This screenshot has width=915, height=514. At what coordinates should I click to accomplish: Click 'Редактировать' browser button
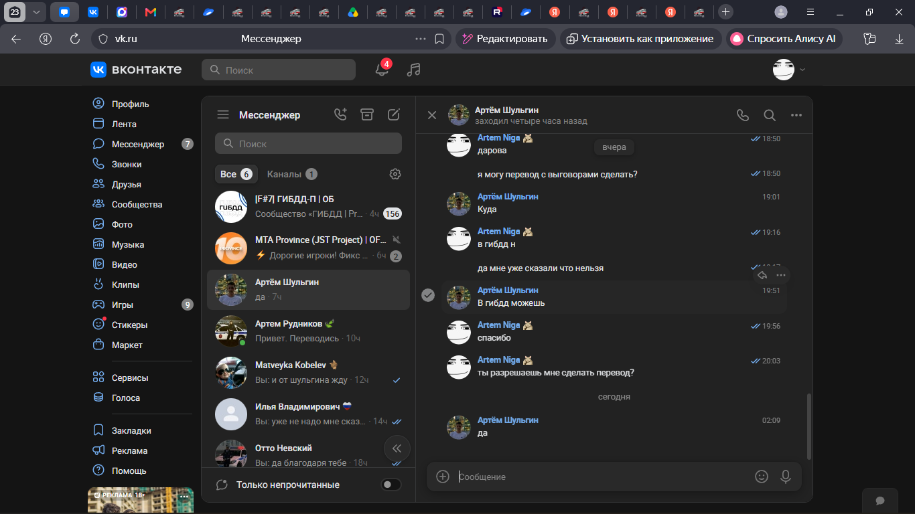click(x=506, y=39)
